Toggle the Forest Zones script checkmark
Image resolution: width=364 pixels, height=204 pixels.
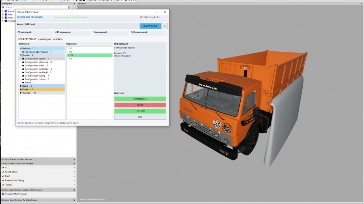point(3,172)
